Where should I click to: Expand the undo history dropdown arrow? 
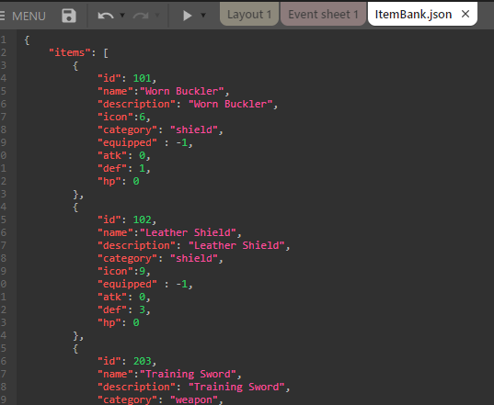click(122, 15)
